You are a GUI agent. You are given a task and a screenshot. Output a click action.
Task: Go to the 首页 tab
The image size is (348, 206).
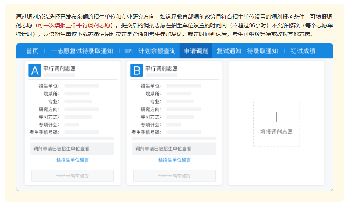32,51
